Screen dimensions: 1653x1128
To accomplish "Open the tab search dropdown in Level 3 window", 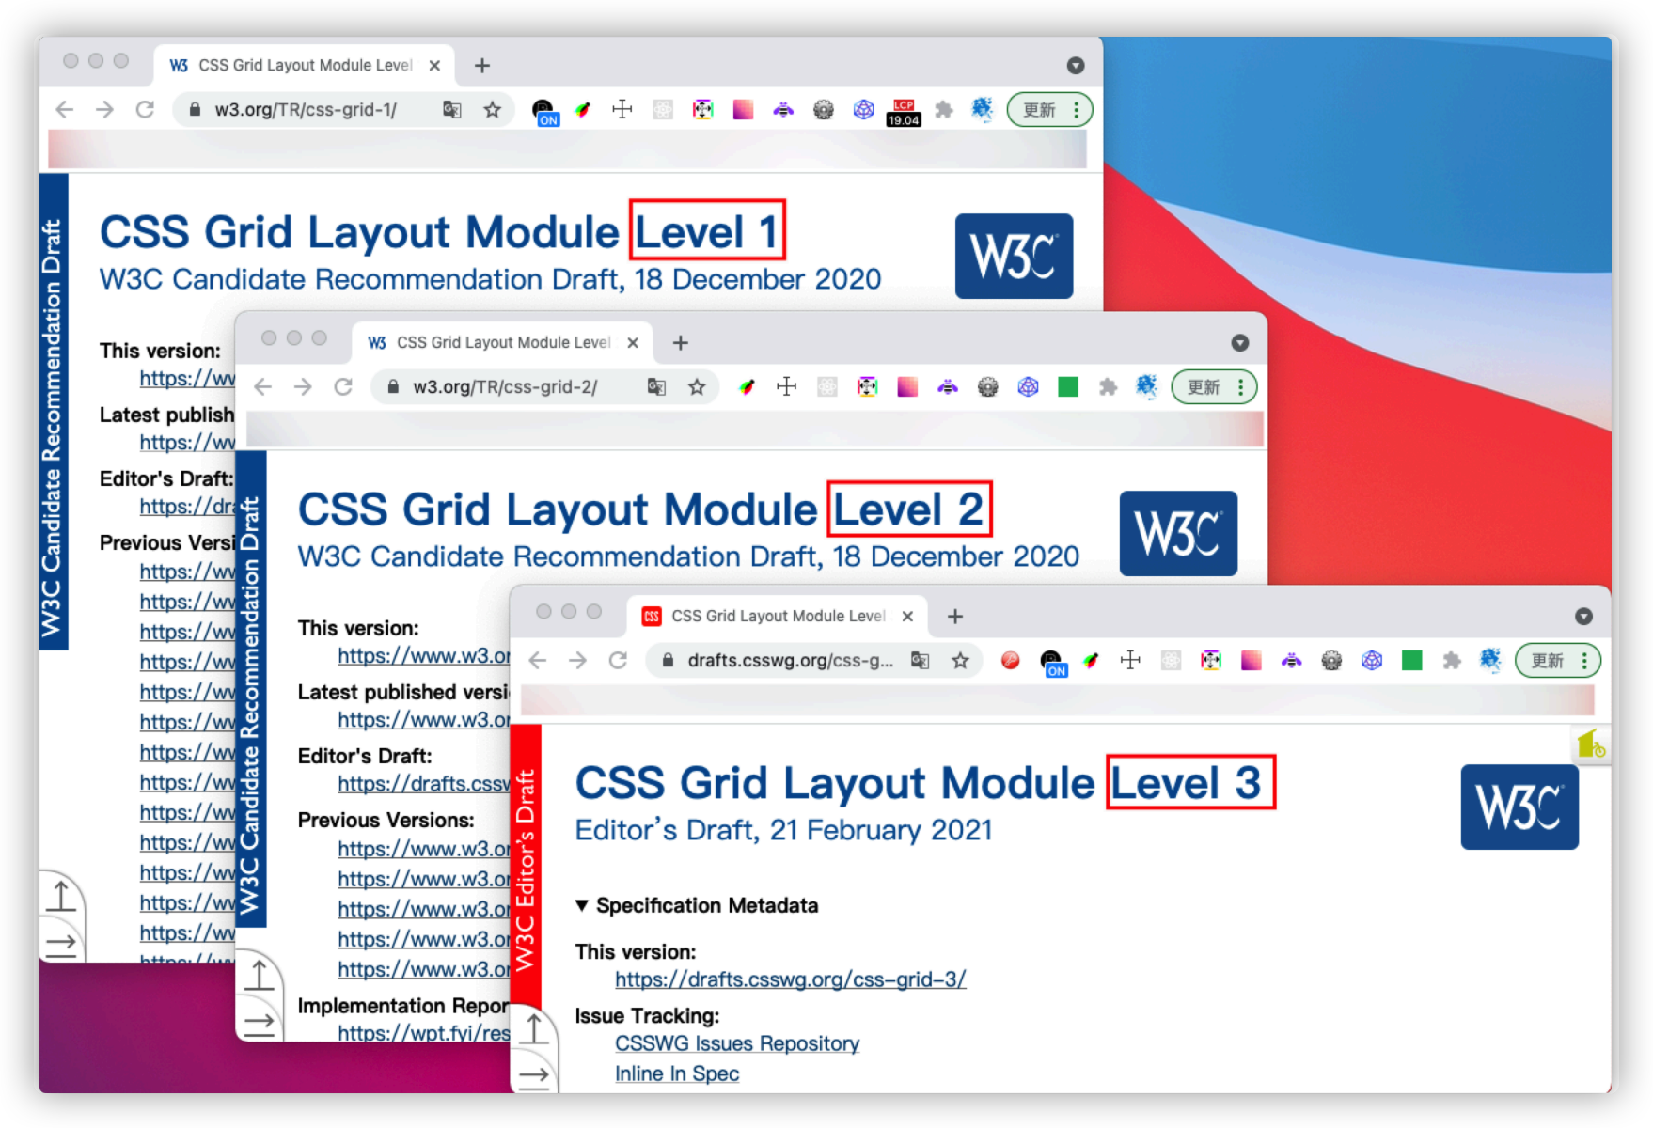I will coord(1583,616).
